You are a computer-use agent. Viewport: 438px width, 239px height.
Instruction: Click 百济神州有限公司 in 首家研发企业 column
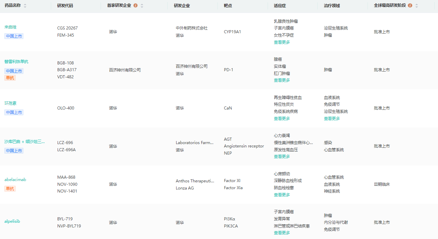[125, 70]
